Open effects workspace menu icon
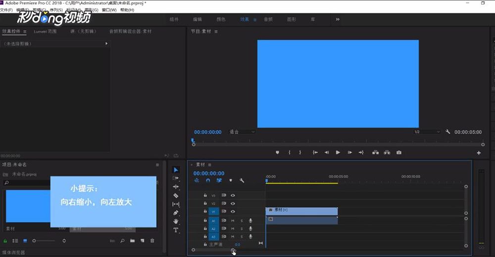 [x=255, y=20]
